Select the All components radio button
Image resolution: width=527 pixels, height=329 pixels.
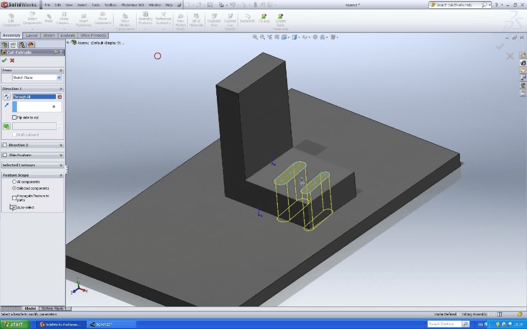pyautogui.click(x=14, y=181)
